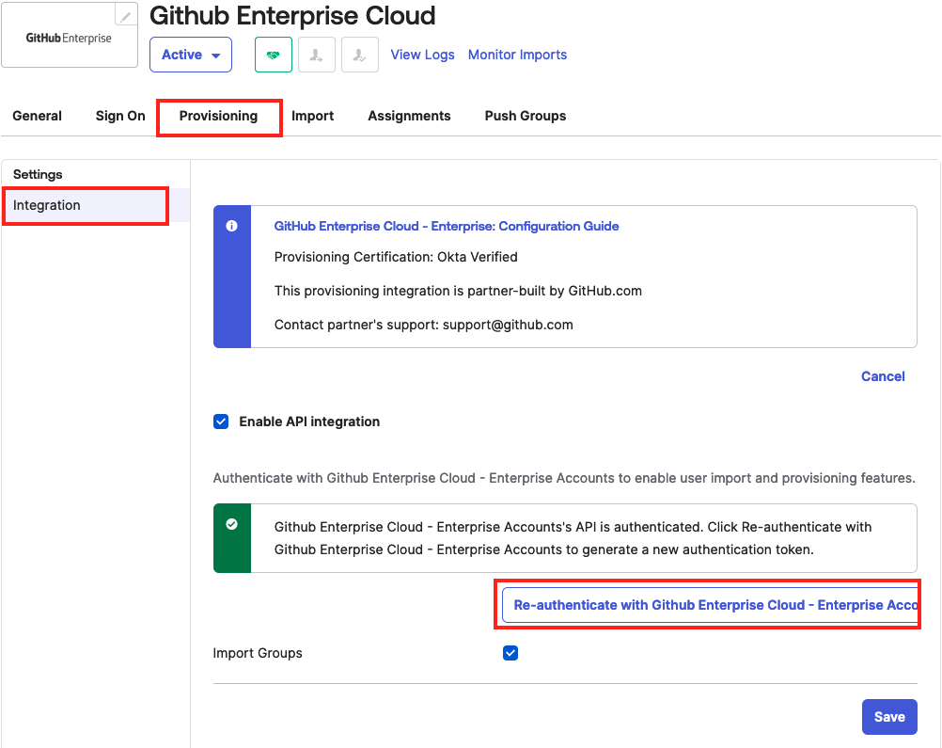This screenshot has width=942, height=748.
Task: Click the user with checkmark icon button
Action: (360, 56)
